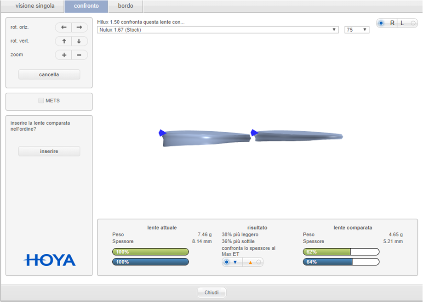The width and height of the screenshot is (423, 302).
Task: Click the green 62% weight bar
Action: [341, 252]
